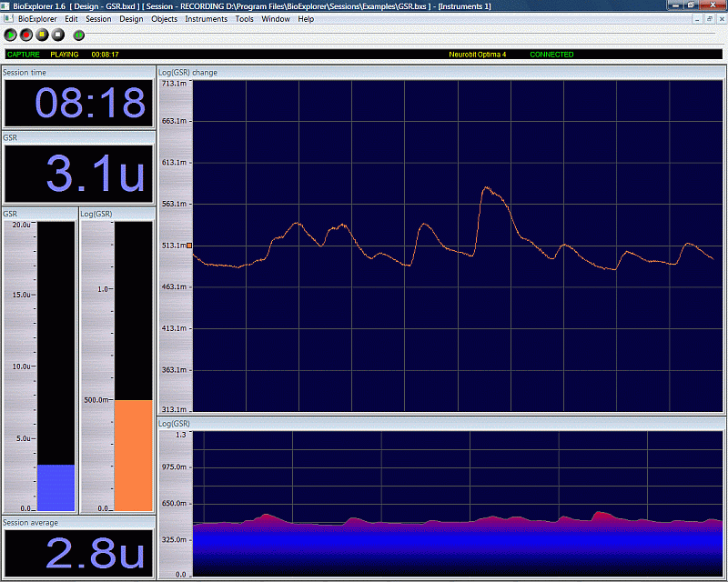This screenshot has width=728, height=582.
Task: Click the 20.0u label on GSR bar scale
Action: (21, 225)
